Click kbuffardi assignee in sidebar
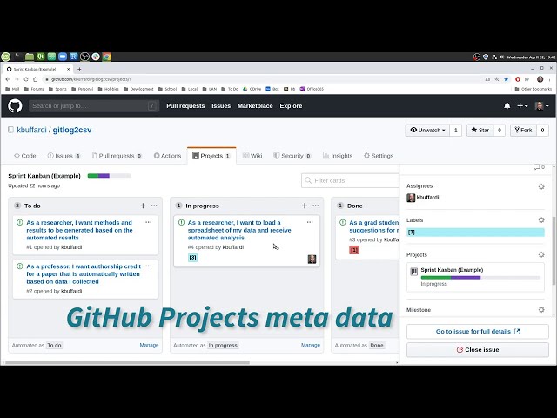Image resolution: width=557 pixels, height=418 pixels. click(427, 198)
